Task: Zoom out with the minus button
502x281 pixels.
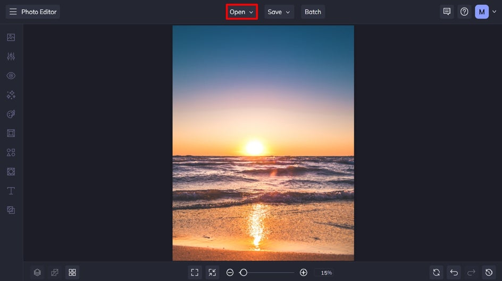Action: pos(230,273)
